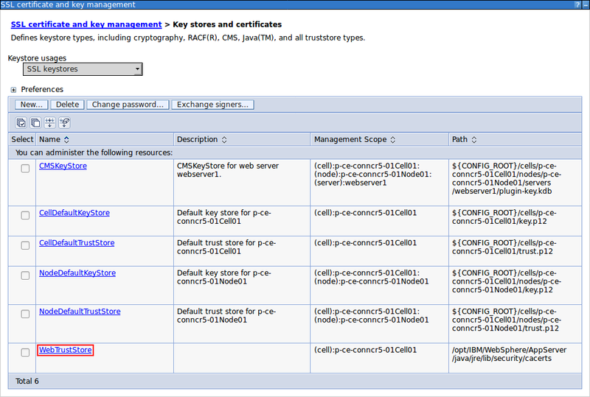Check the CMSKeyStore row checkbox
Image resolution: width=590 pixels, height=397 pixels.
pos(25,169)
